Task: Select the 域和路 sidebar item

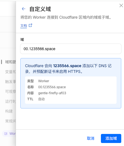Action: (x=10, y=62)
